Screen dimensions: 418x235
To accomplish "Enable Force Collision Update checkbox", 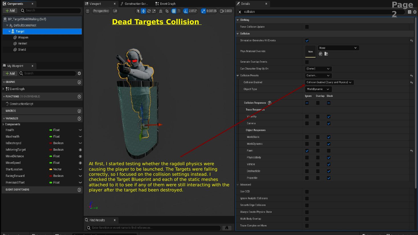I will pos(307,27).
